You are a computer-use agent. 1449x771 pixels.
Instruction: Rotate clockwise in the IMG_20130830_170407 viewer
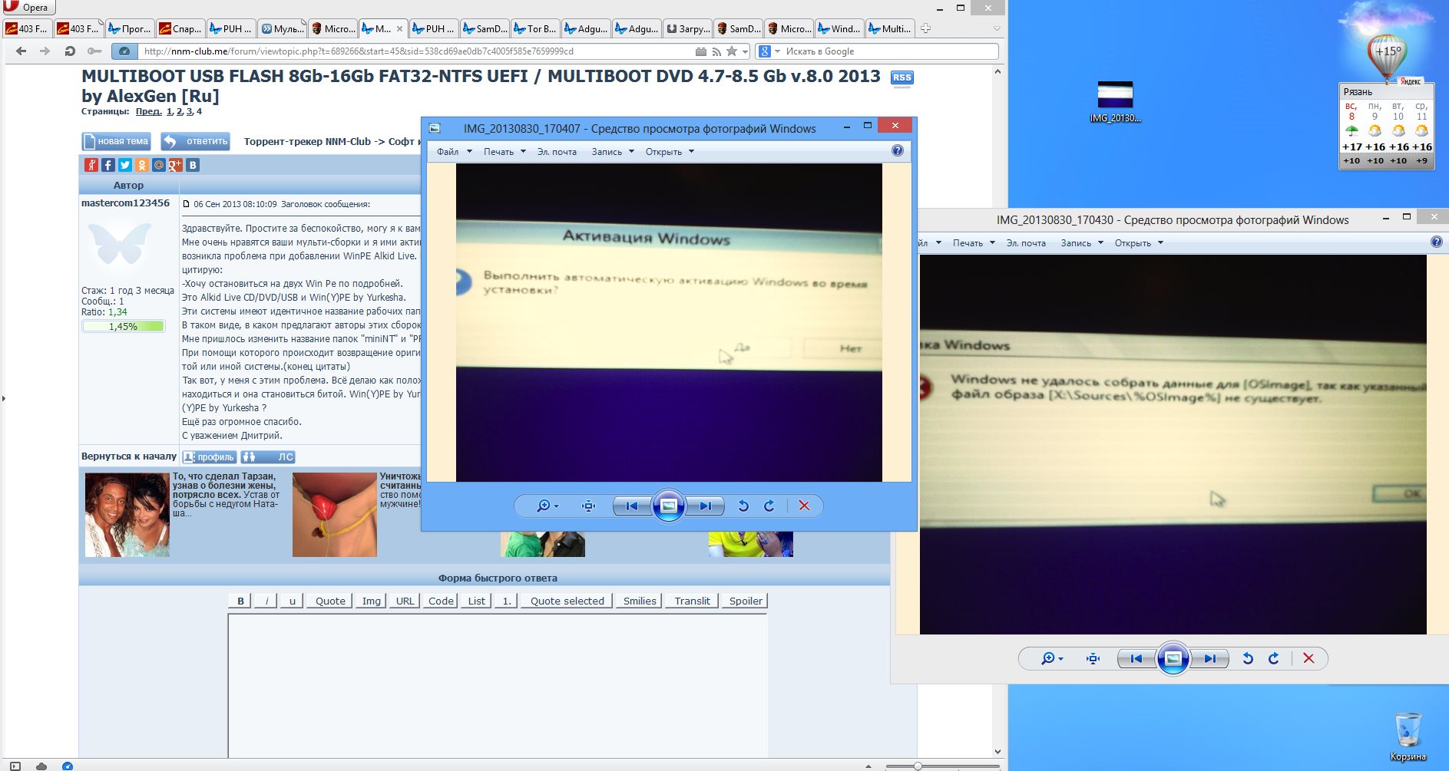769,506
